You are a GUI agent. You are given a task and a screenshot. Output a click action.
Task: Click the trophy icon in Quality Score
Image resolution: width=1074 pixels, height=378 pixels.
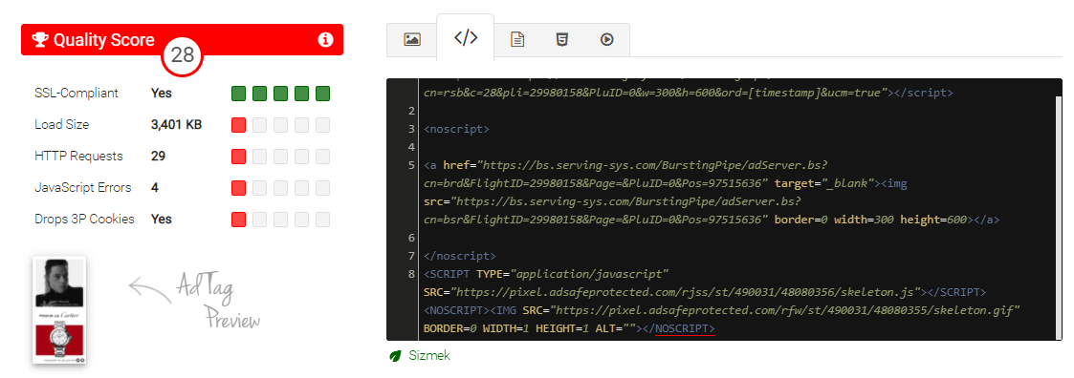coord(40,40)
